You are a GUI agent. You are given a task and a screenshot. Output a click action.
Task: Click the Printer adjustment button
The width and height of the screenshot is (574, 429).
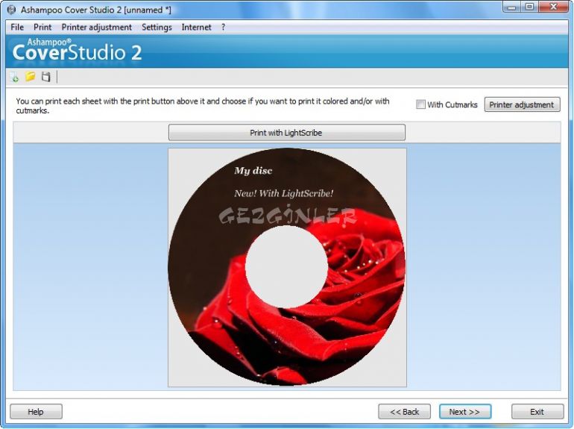coord(522,104)
